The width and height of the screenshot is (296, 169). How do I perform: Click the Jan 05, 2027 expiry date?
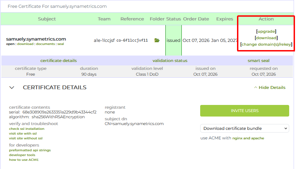click(224, 40)
